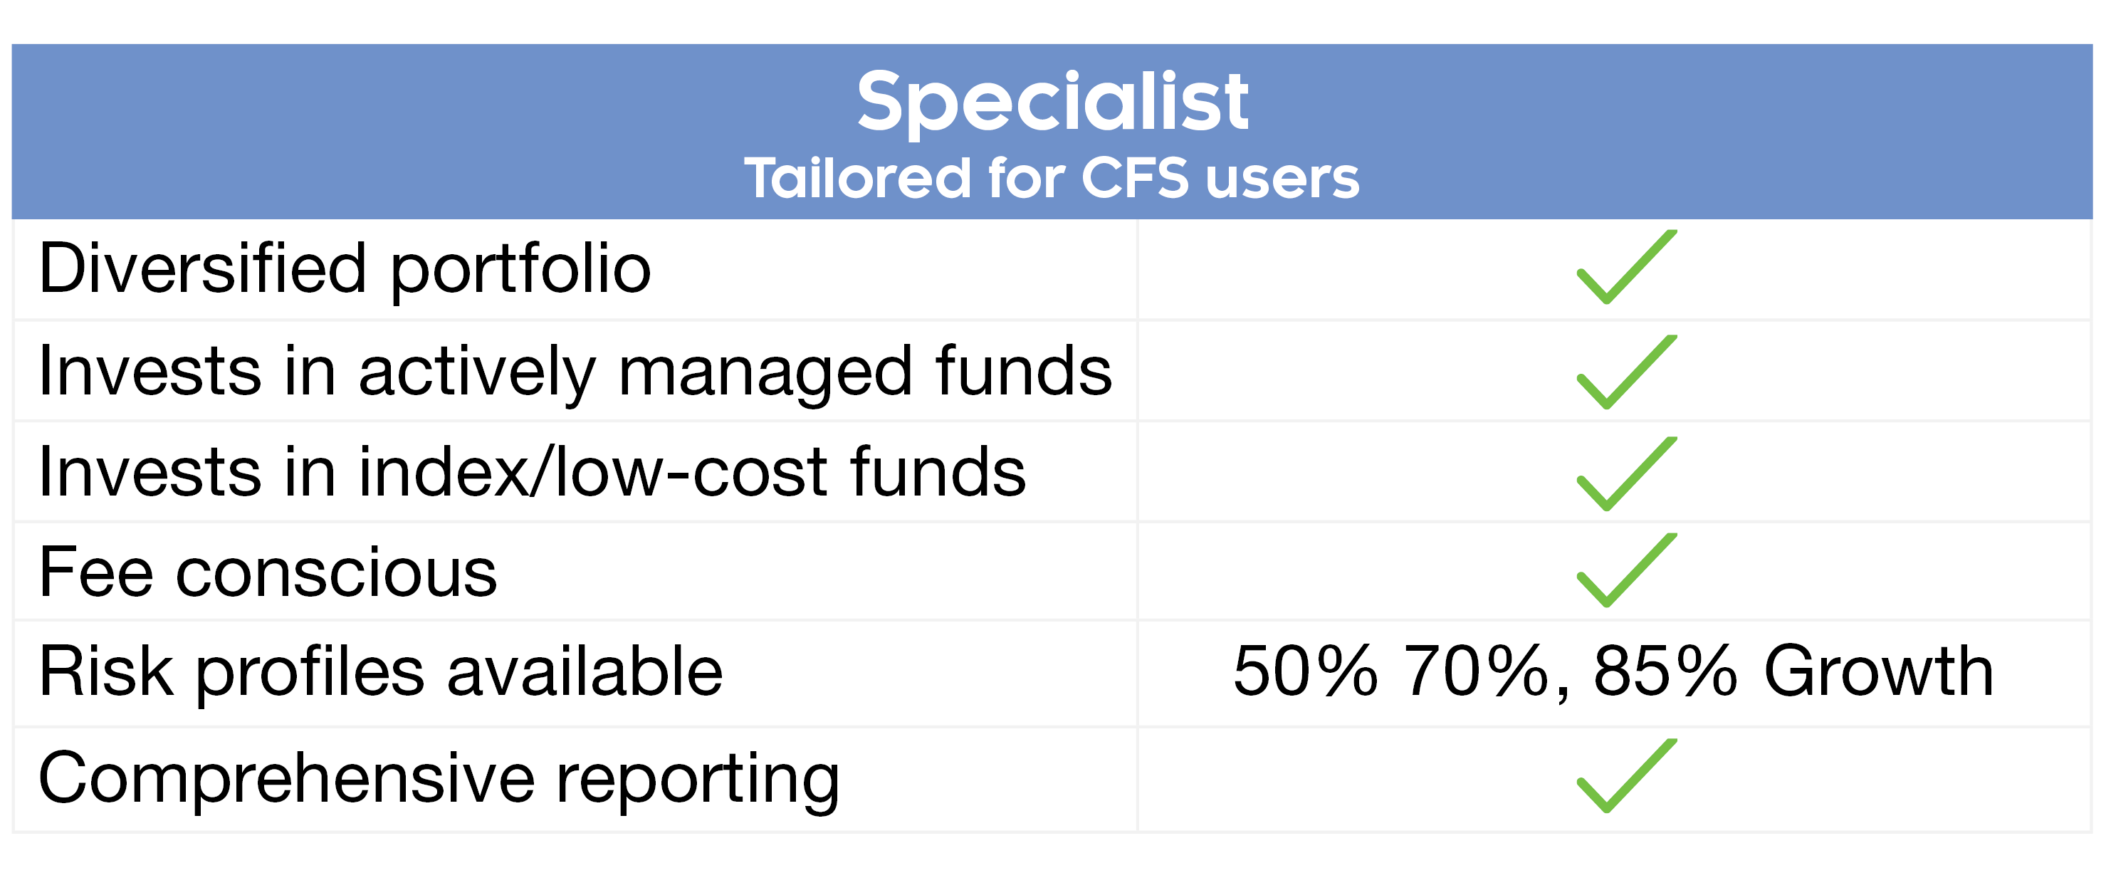Click the word 'Growth'
The image size is (2106, 890).
click(1878, 671)
